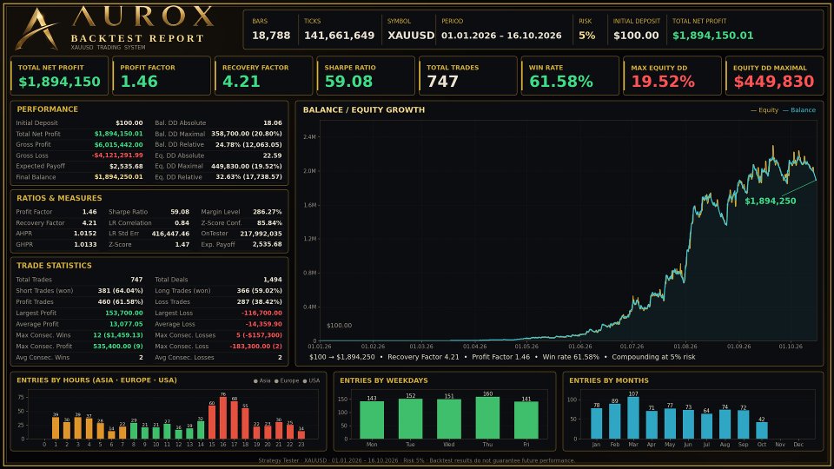This screenshot has height=469, width=834.
Task: Select LR Correlation value 0.84
Action: tap(182, 223)
